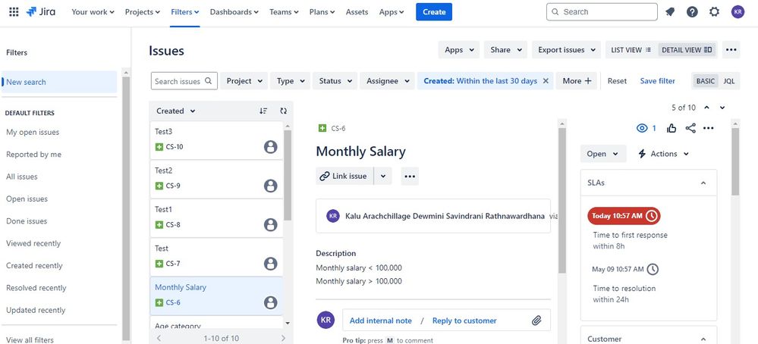This screenshot has height=344, width=758.
Task: Go to the next issue with the down chevron
Action: [x=722, y=108]
